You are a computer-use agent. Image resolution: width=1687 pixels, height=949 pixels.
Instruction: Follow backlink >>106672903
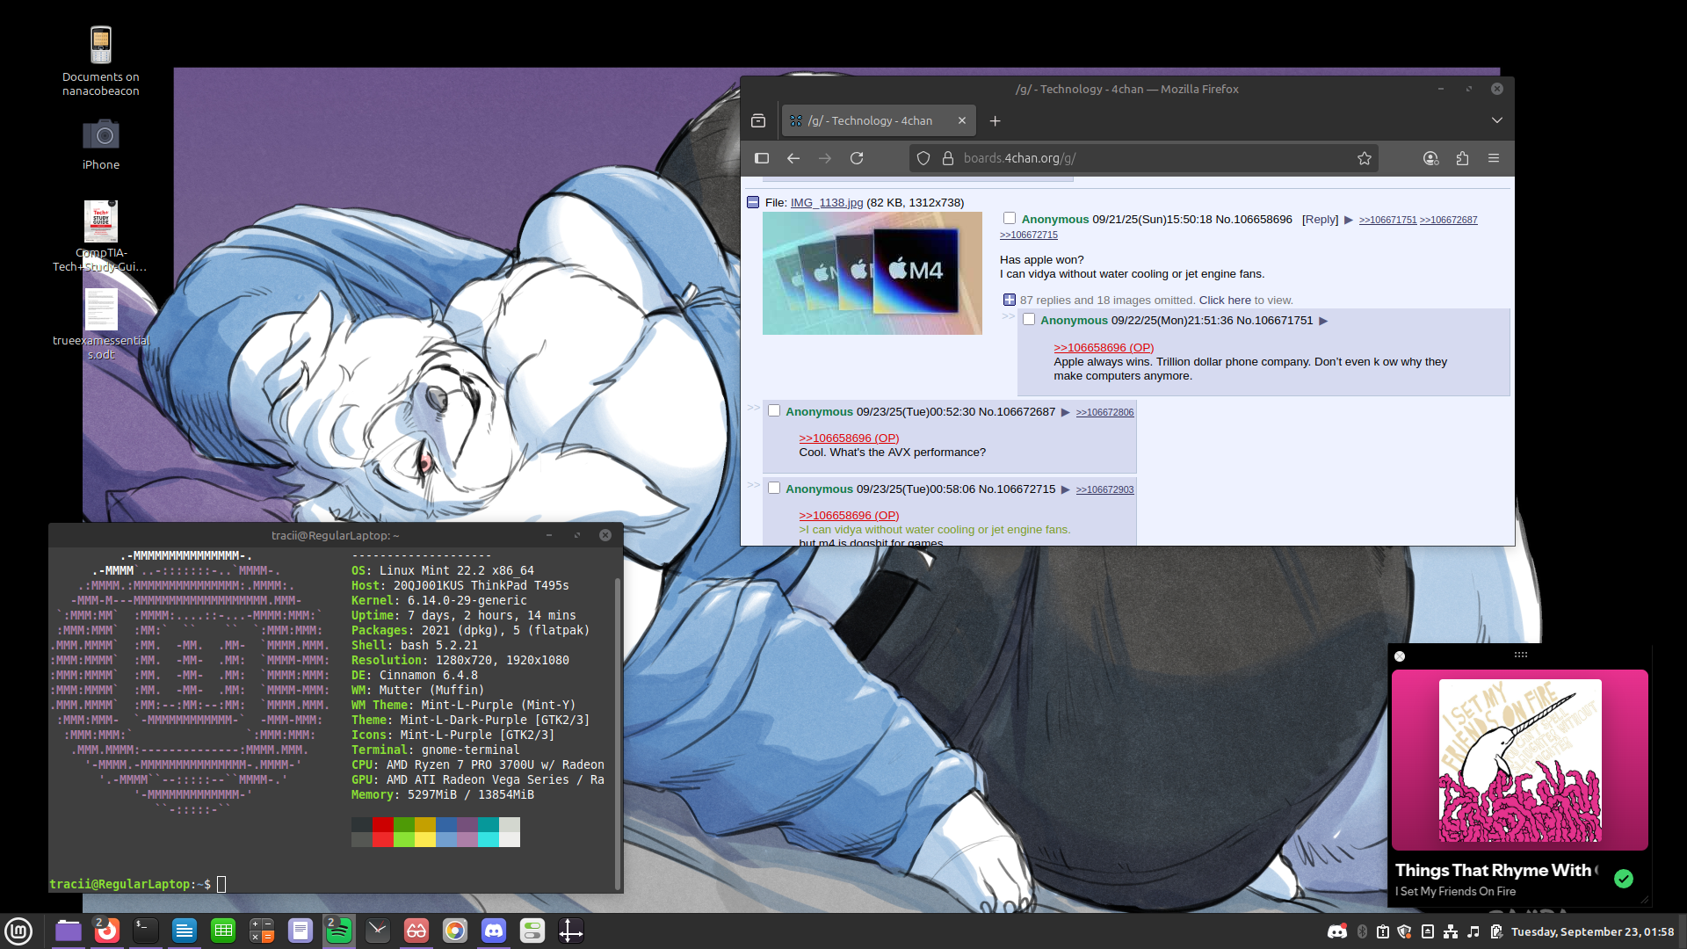click(x=1104, y=489)
